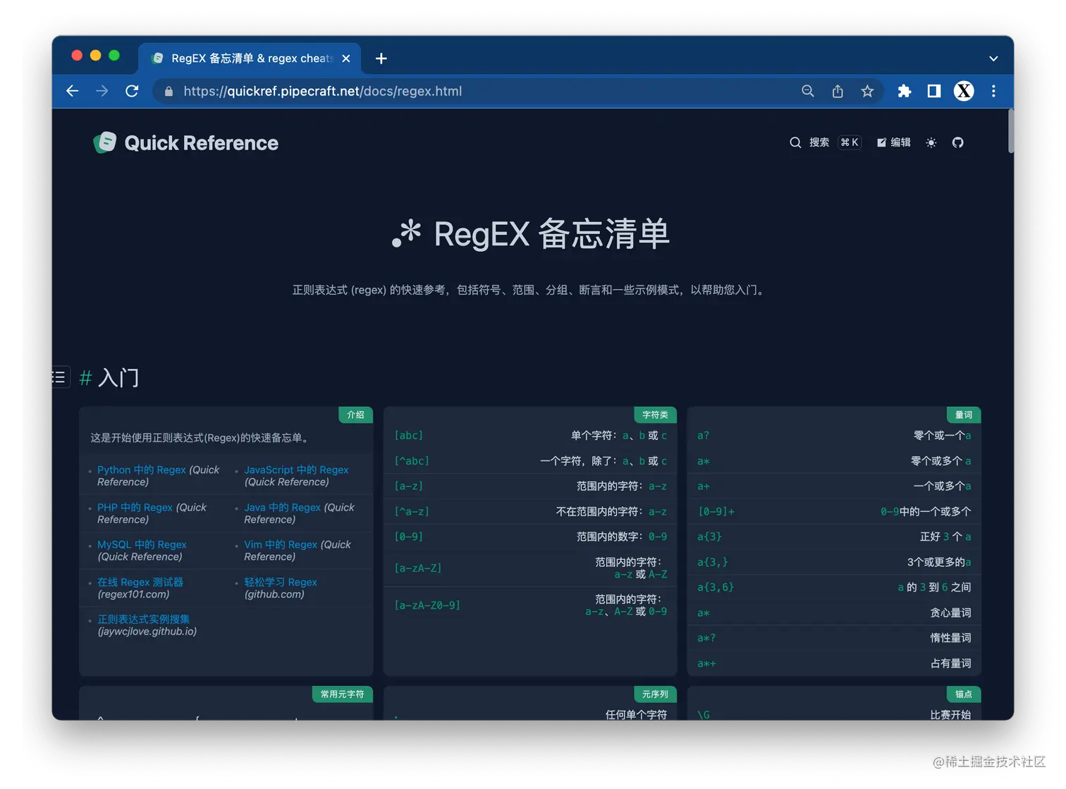Select the a{3} quantifier cell
This screenshot has height=789, width=1066.
click(x=709, y=537)
